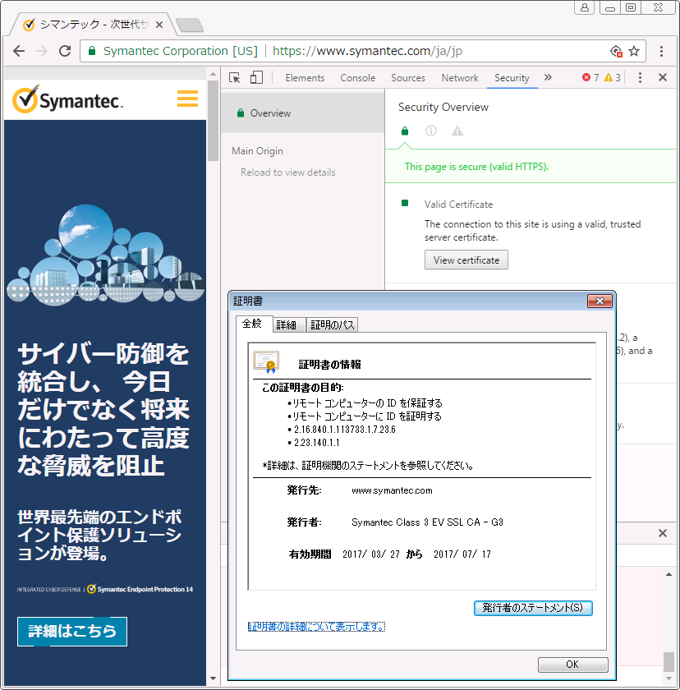Screen dimensions: 680x690
Task: Navigate back with the browser arrow
Action: click(x=19, y=51)
